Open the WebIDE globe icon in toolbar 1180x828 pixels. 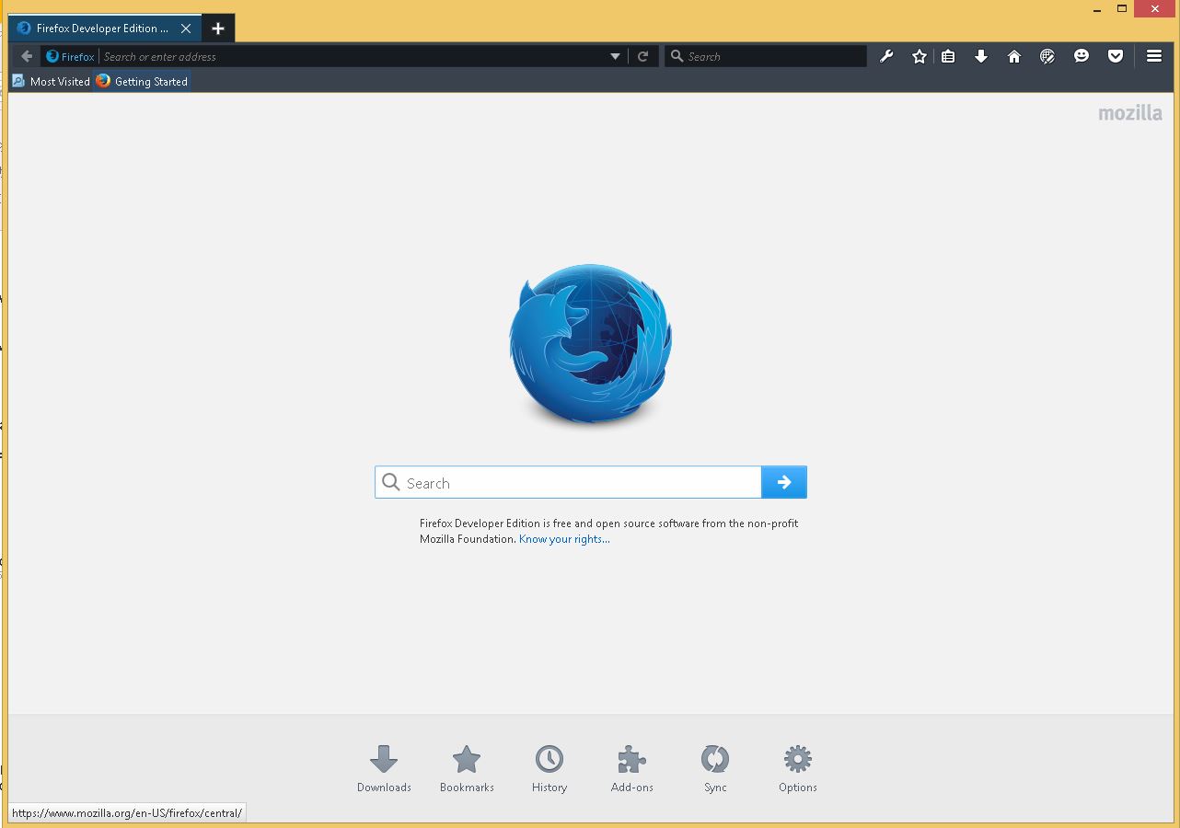(x=1047, y=56)
